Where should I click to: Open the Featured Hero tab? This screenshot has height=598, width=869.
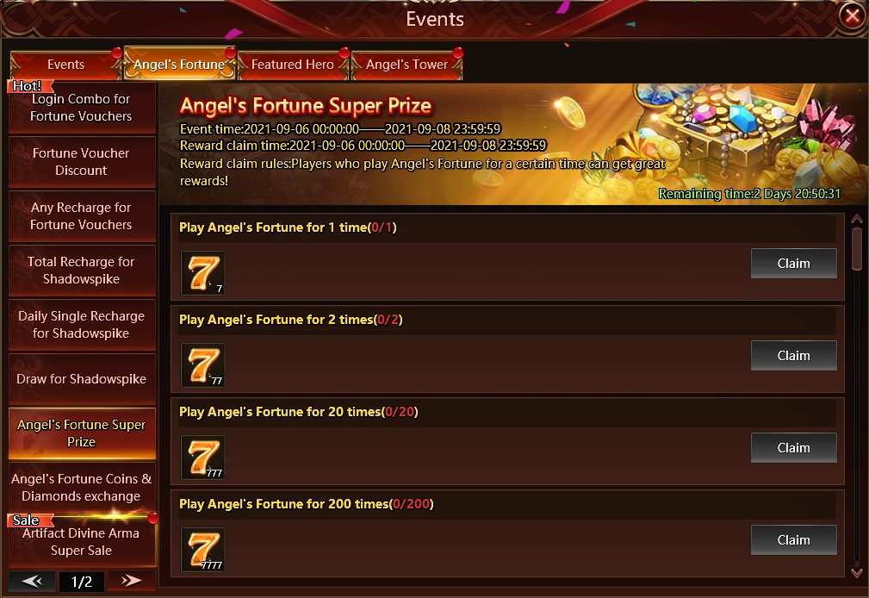pos(293,65)
